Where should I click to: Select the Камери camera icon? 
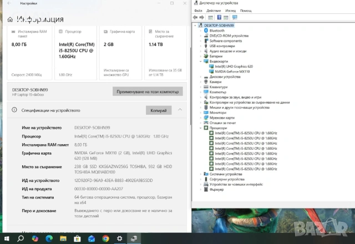click(206, 82)
